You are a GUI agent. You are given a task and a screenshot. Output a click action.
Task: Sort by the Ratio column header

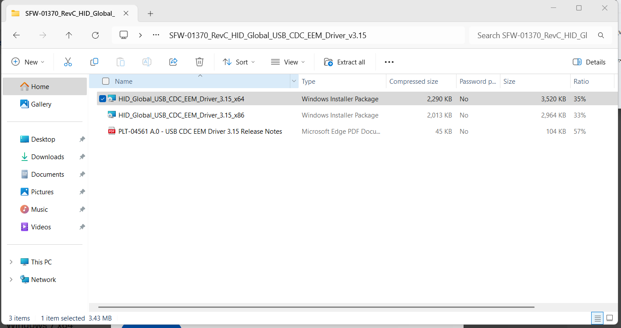pos(592,82)
